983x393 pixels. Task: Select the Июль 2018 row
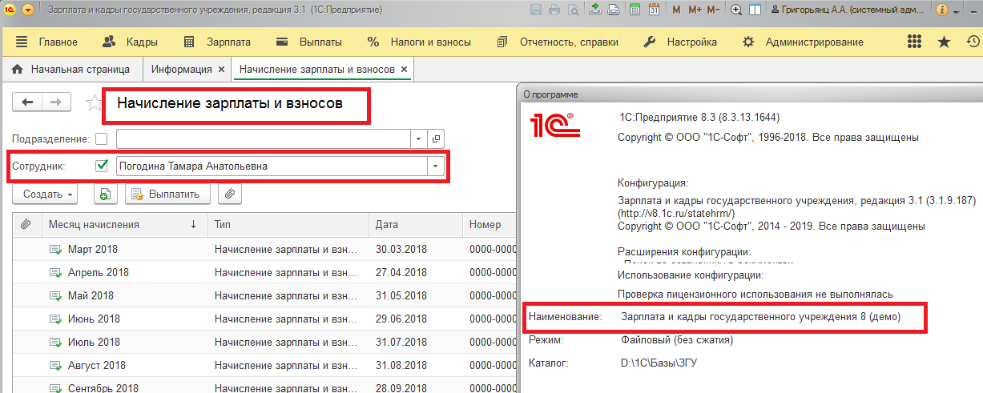click(264, 342)
